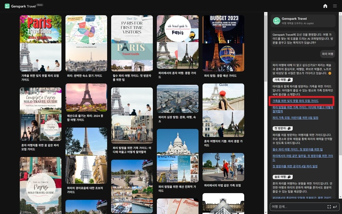Open link 가족을 위한 잊지 못할 파리 모험 가이드
The image size is (342, 214).
coord(295,101)
